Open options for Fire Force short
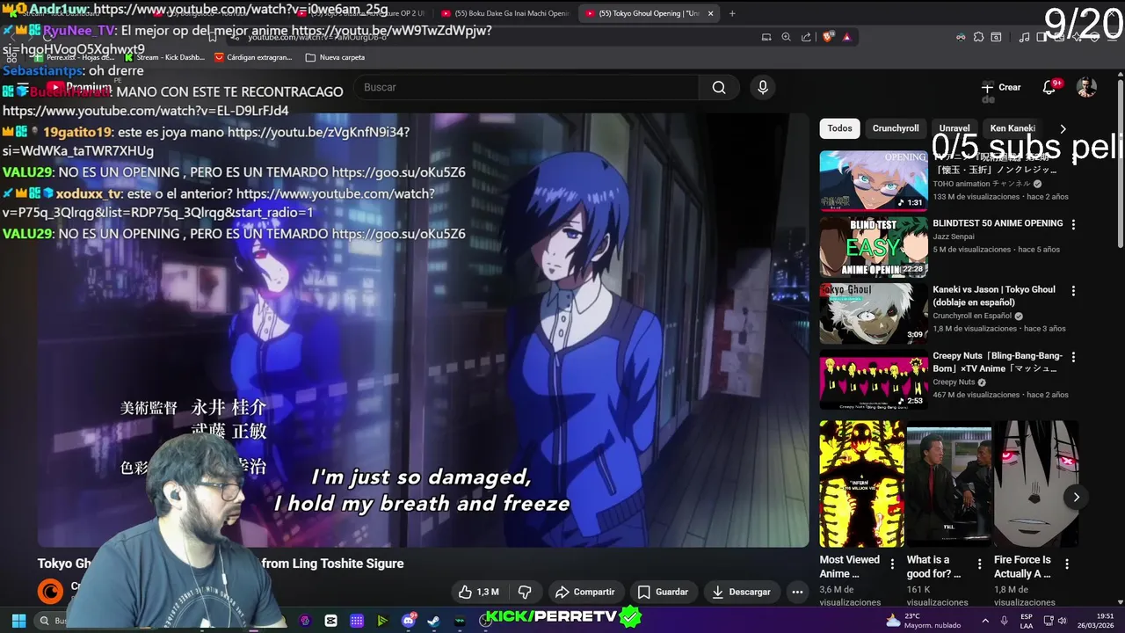 tap(1067, 564)
